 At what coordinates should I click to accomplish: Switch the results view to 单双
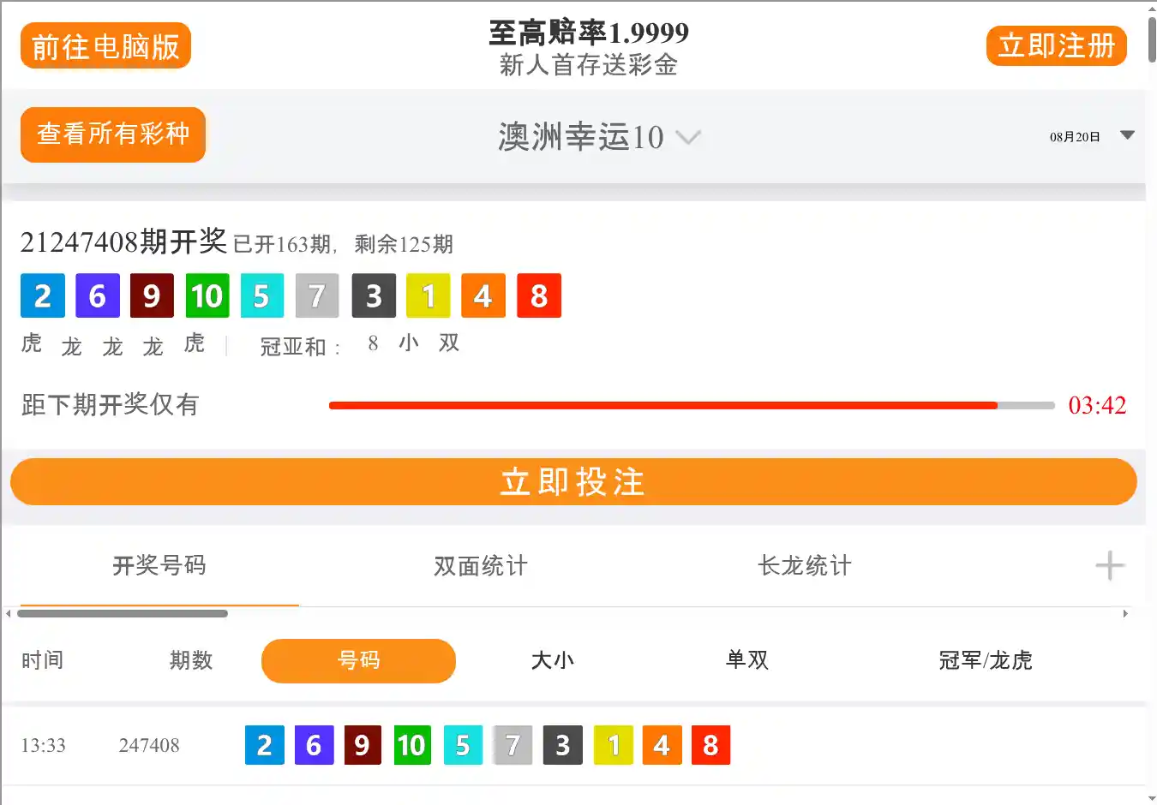pyautogui.click(x=747, y=660)
